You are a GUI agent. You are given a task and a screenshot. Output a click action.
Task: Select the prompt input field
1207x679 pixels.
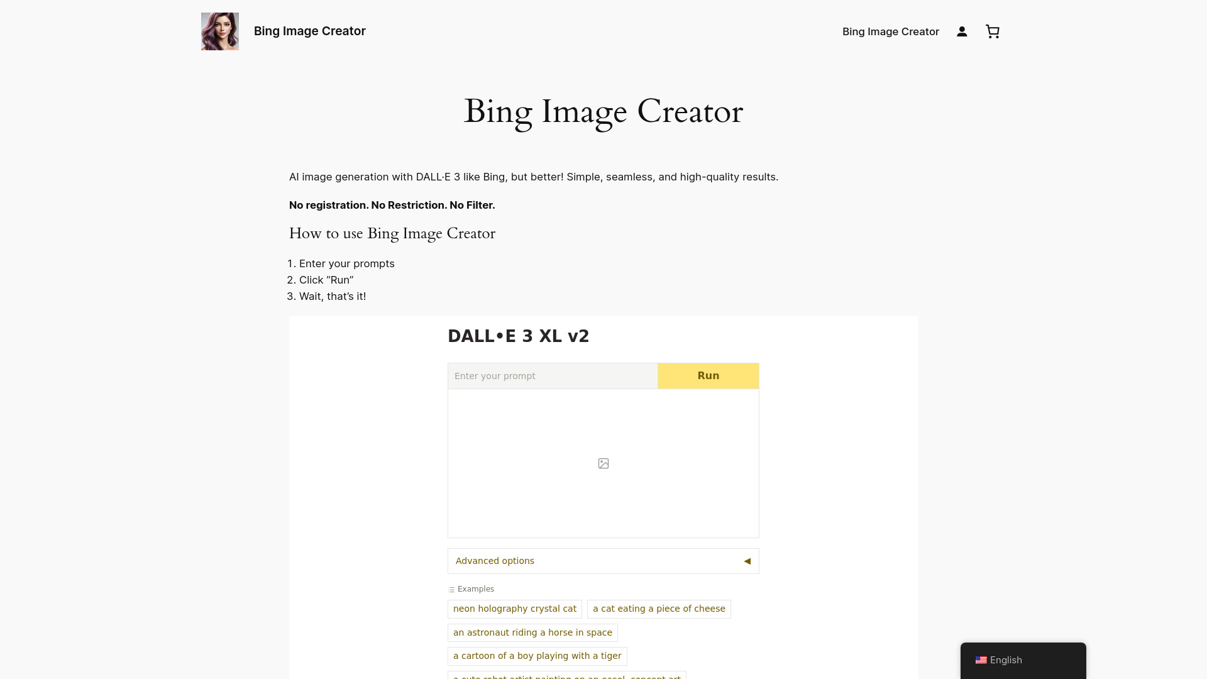[553, 375]
